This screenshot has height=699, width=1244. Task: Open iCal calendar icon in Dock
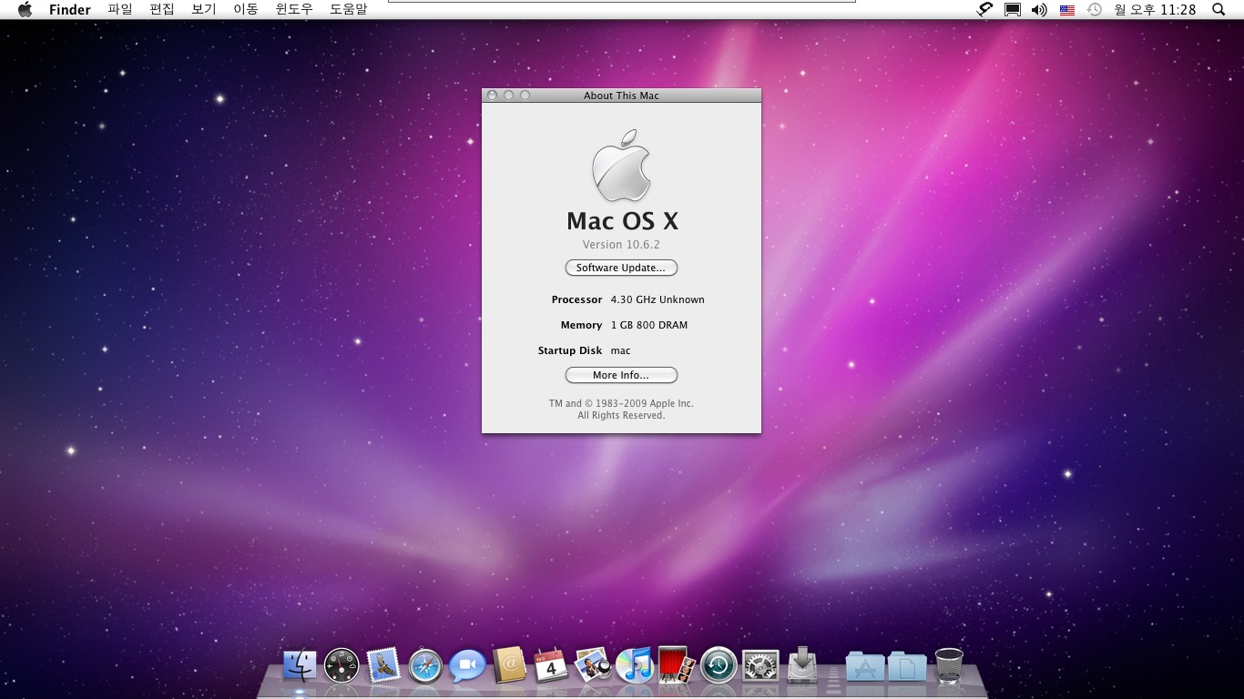click(x=551, y=665)
